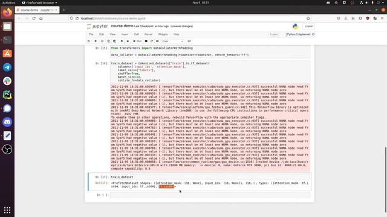
Task: Click the Firefox address bar
Action: (x=190, y=19)
